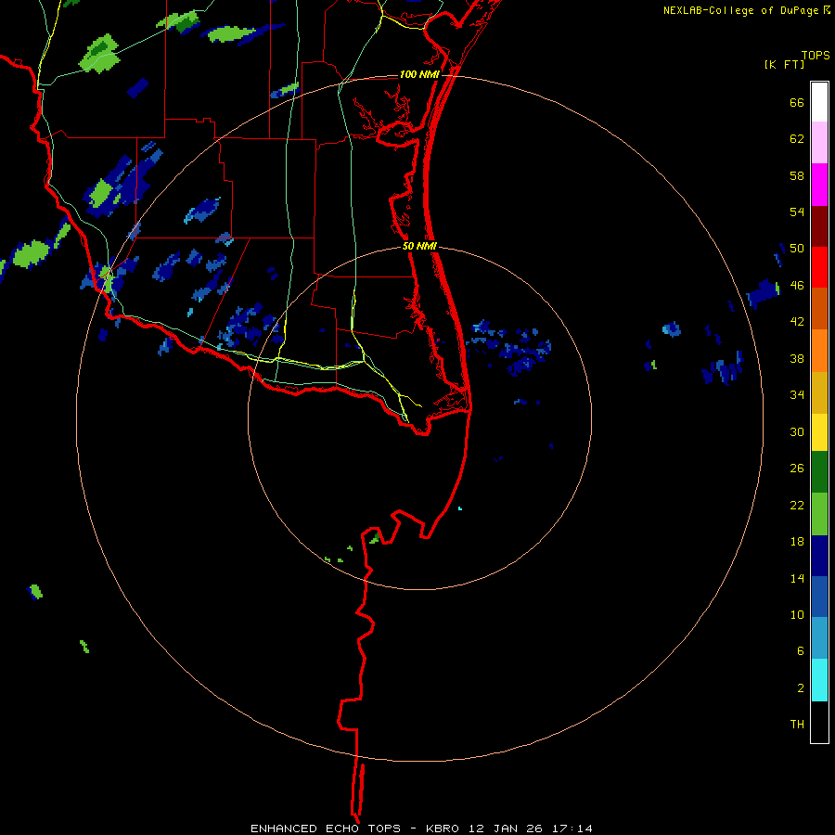Pick the black TH legend swatch
Image resolution: width=835 pixels, height=835 pixels.
pos(819,722)
